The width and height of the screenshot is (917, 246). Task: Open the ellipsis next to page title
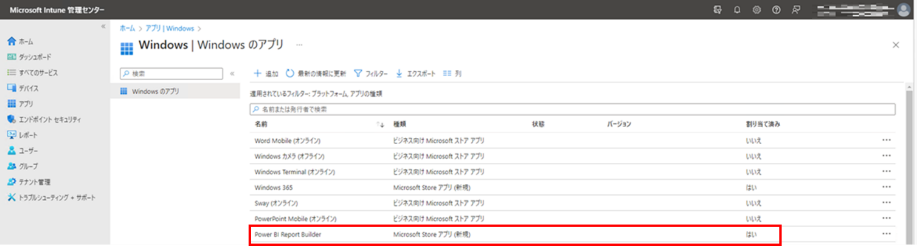[x=299, y=45]
